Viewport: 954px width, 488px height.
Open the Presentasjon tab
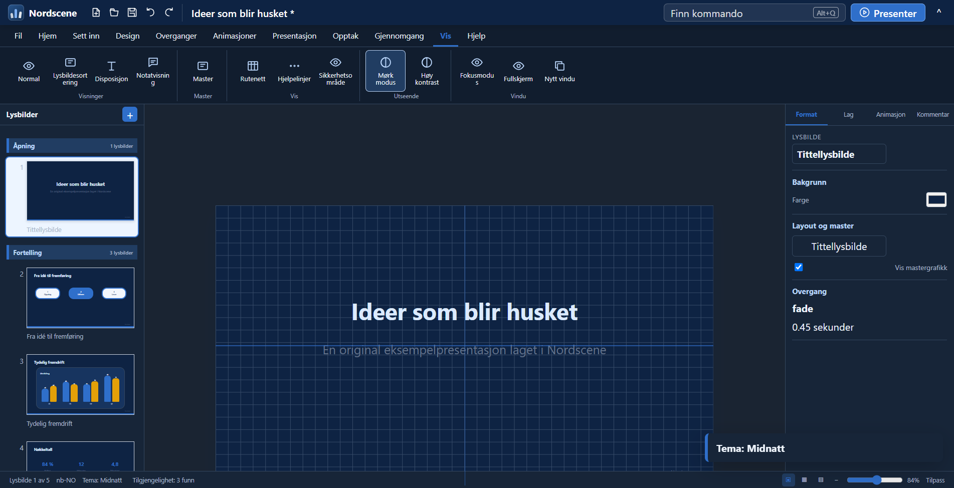tap(295, 36)
